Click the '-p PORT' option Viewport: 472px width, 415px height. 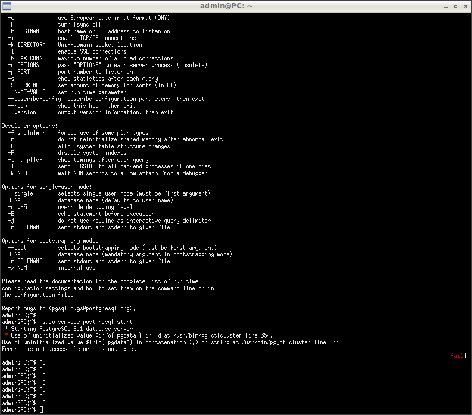click(x=19, y=72)
